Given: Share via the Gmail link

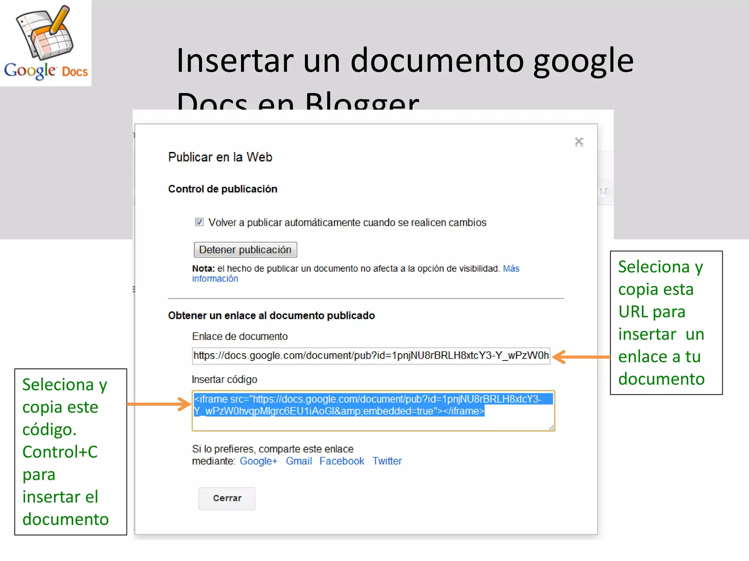Looking at the screenshot, I should coord(299,461).
